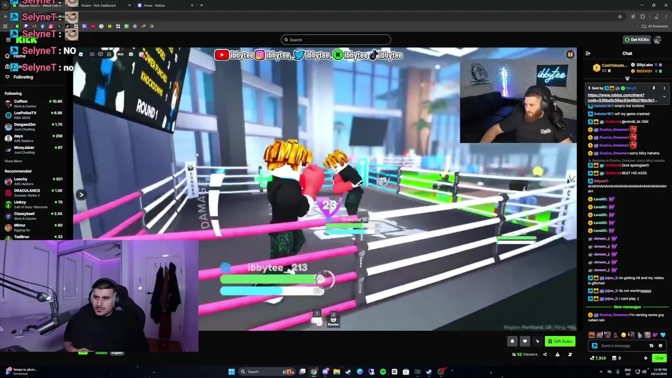Open the hamburger sidebar menu
This screenshot has height=378, width=672.
click(x=8, y=40)
